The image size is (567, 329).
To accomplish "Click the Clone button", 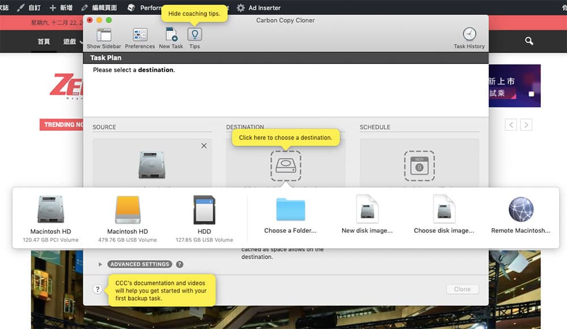I will coord(463,289).
